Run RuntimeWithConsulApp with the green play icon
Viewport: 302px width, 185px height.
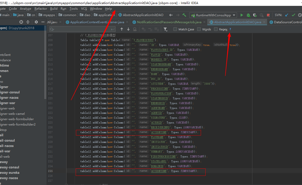pos(242,15)
